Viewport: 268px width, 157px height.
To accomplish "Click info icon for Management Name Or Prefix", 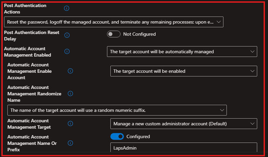I will (x=71, y=143).
